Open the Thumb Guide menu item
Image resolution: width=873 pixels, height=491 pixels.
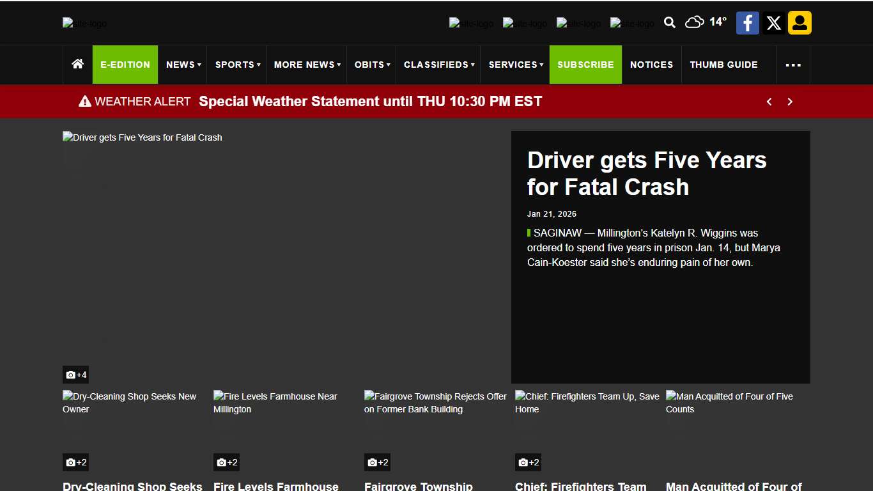point(723,65)
